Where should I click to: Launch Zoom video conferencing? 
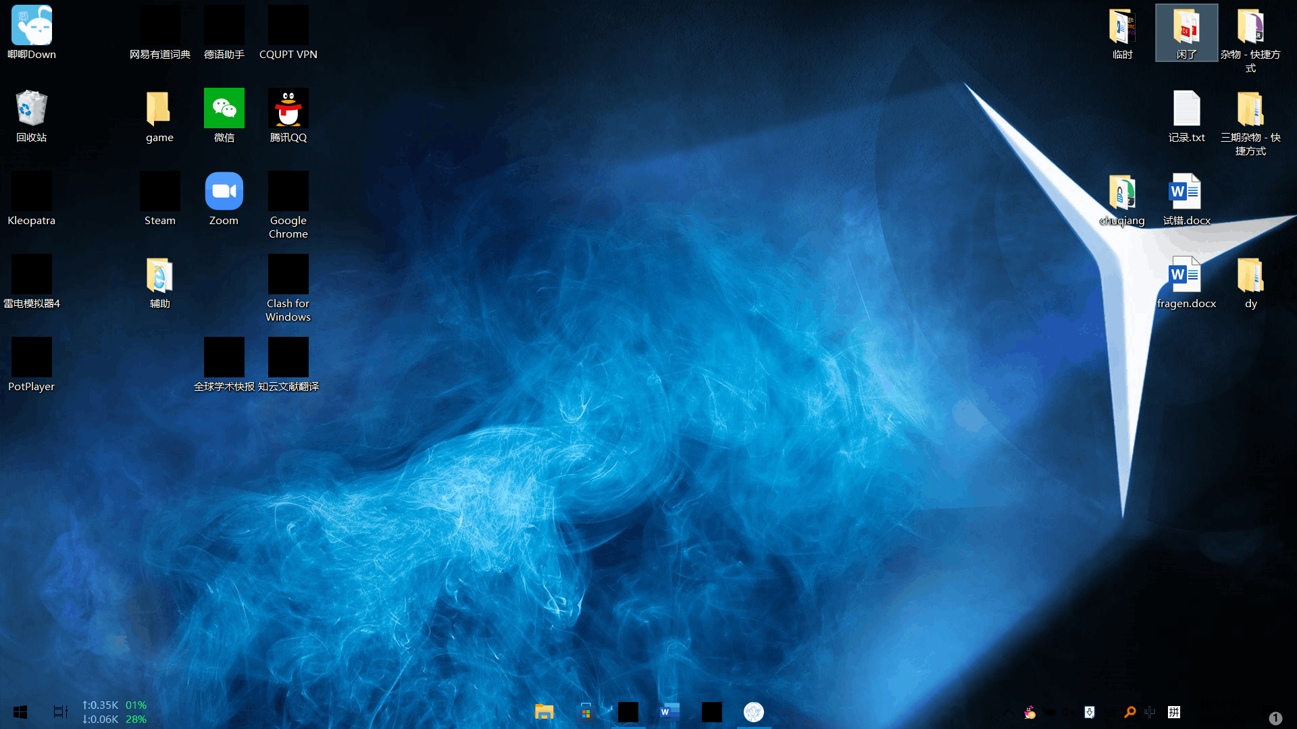[224, 198]
